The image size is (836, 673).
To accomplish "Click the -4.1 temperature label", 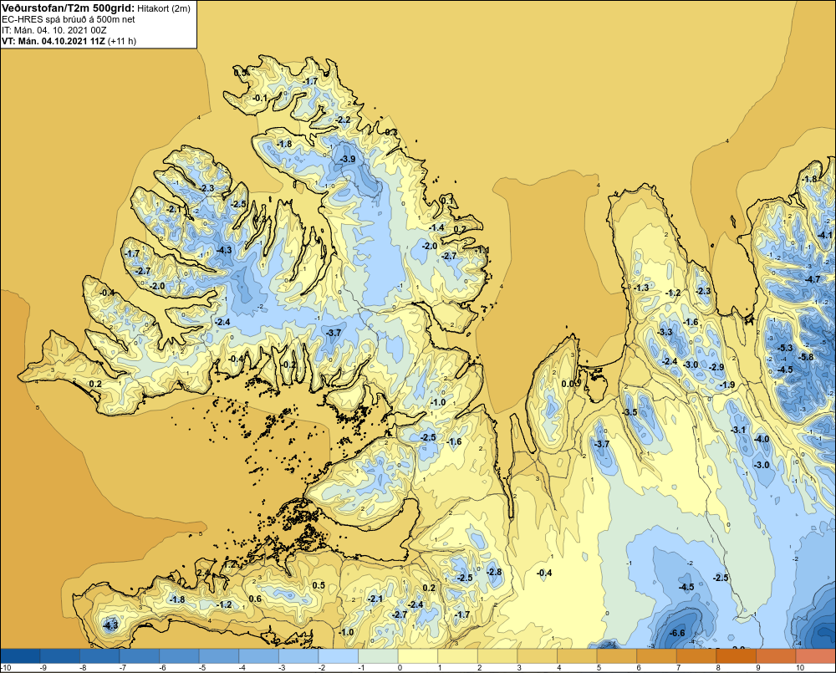I will point(825,235).
